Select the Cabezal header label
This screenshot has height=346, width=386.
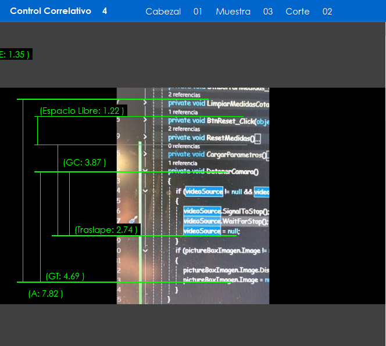point(163,12)
